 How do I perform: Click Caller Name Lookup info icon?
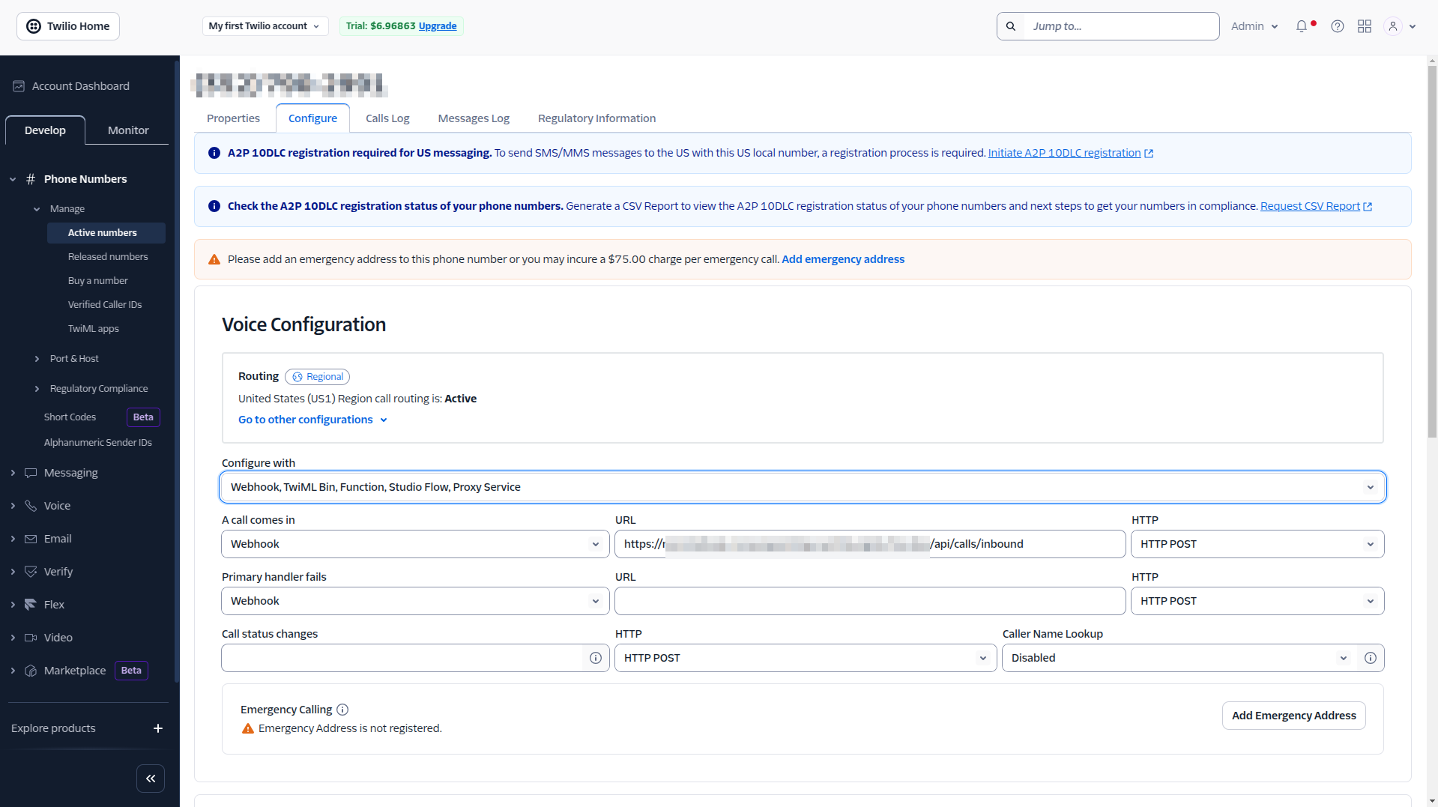[x=1371, y=658]
